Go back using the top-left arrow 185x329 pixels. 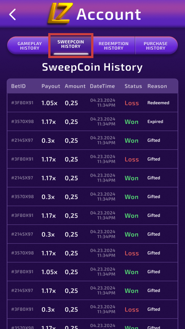tap(13, 14)
